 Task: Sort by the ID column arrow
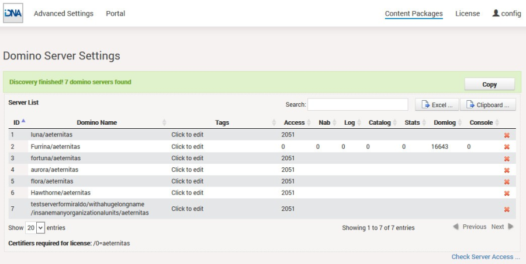(x=23, y=121)
